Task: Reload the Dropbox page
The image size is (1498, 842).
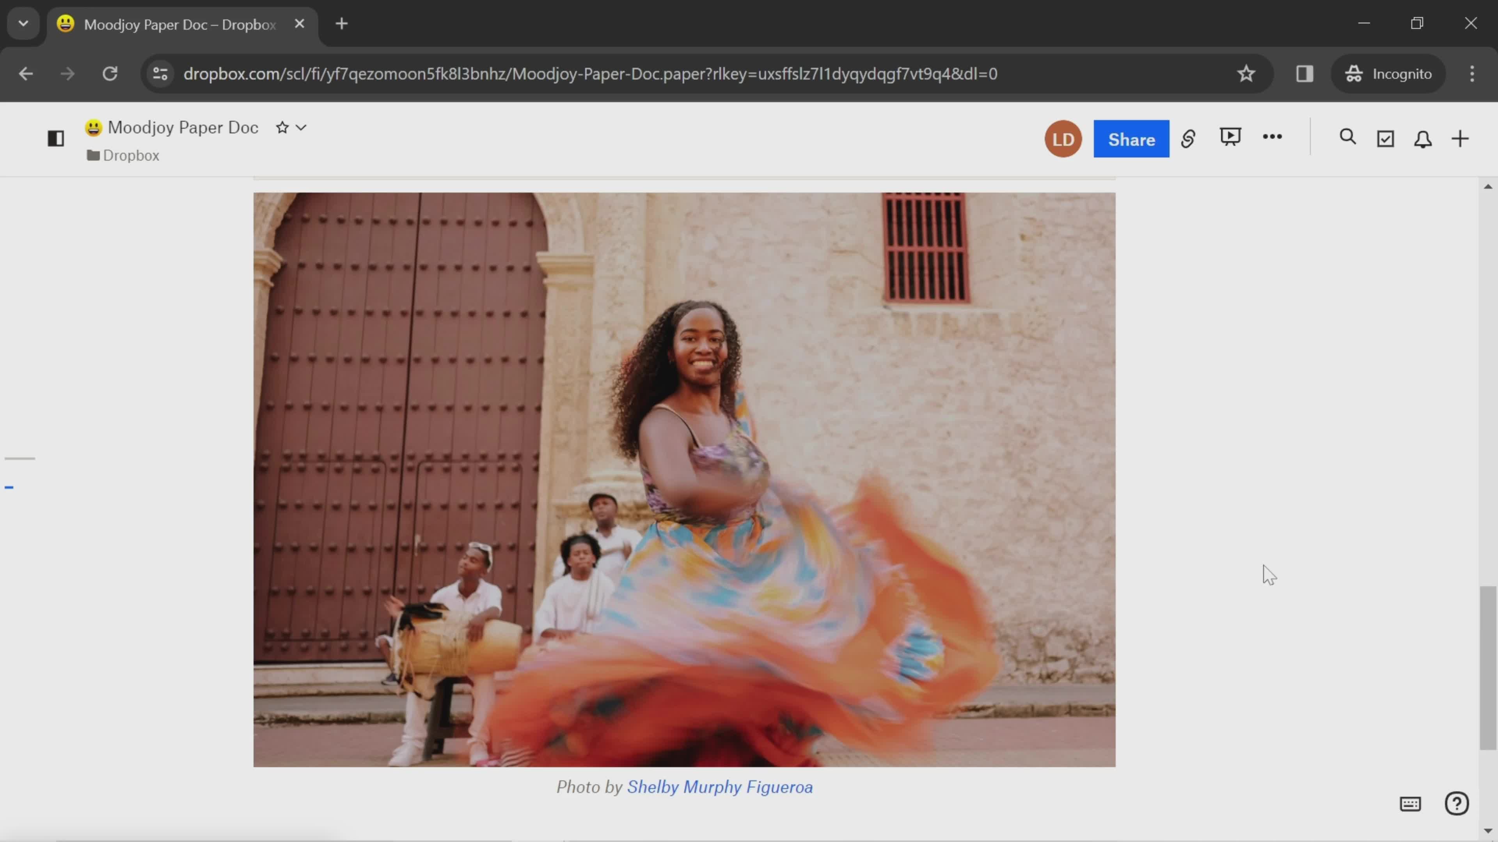Action: pyautogui.click(x=110, y=74)
